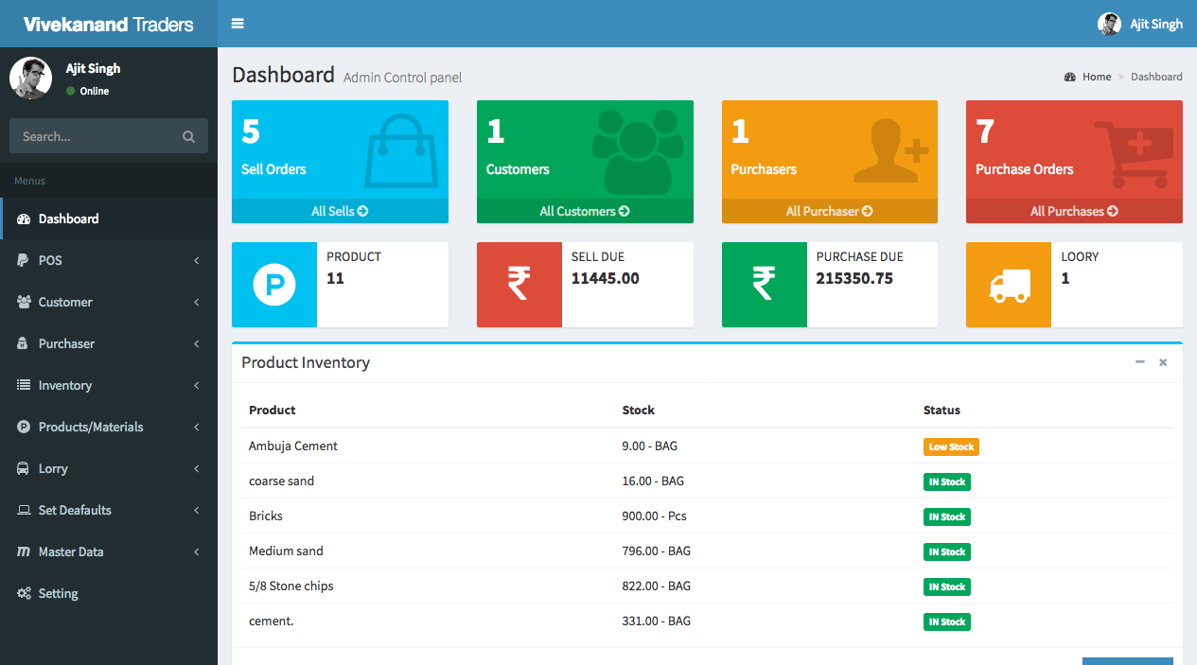Click the red shopping cart icon on Purchase Orders
The width and height of the screenshot is (1197, 665).
tap(1133, 153)
